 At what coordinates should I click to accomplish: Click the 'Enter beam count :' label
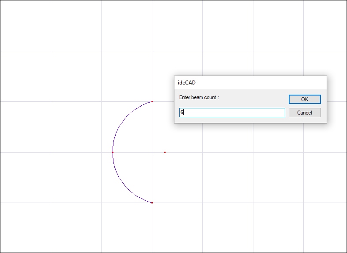199,97
